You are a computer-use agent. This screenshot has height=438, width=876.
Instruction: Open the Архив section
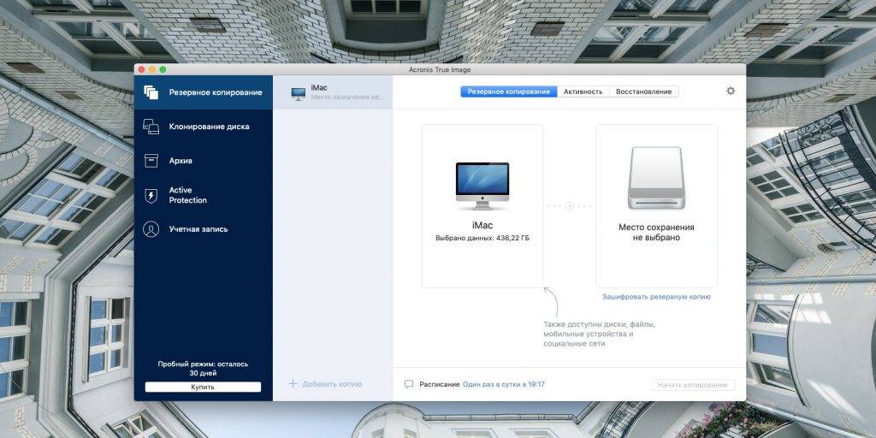click(x=204, y=161)
